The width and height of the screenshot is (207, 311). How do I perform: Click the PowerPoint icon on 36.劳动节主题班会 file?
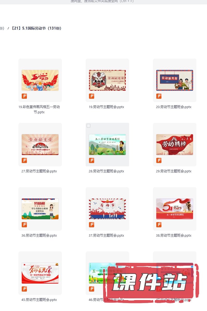[x=24, y=225]
